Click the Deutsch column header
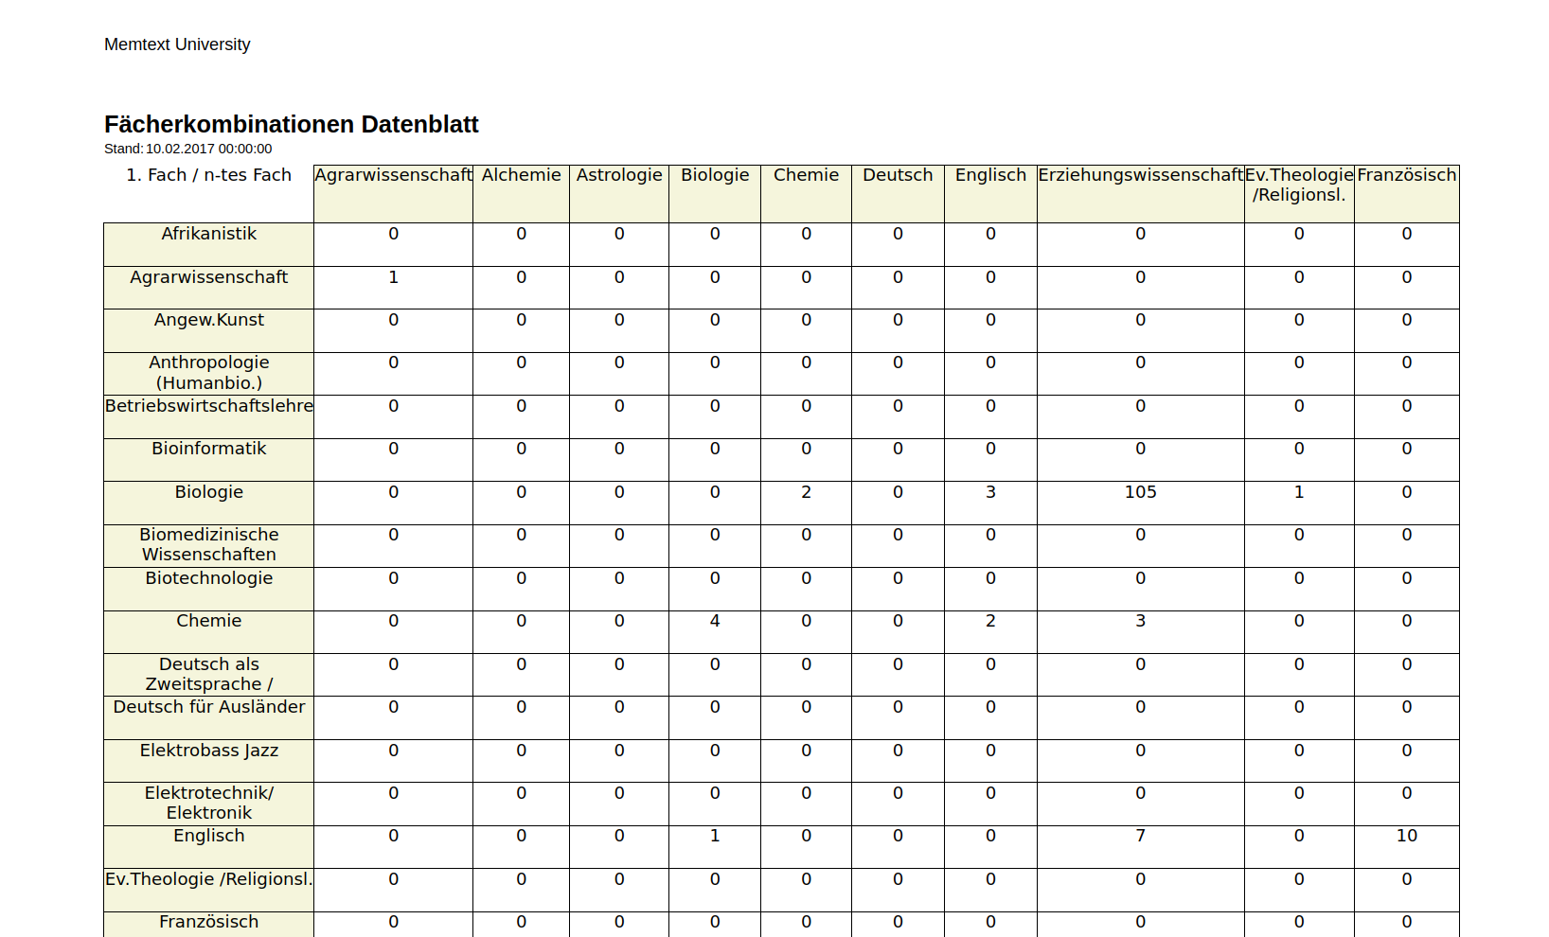The image size is (1549, 937). tap(898, 175)
